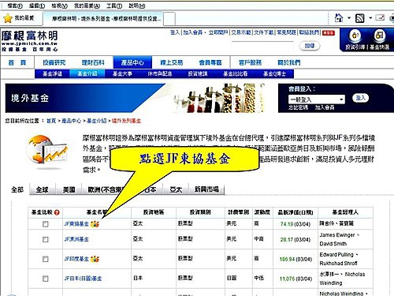Click the header 搜尋 button
Screen dimensions: 394x296
coord(310,46)
